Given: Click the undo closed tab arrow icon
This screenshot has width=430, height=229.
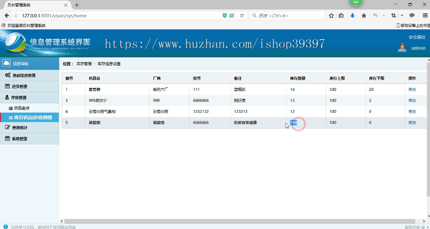Looking at the screenshot, I should (375, 16).
